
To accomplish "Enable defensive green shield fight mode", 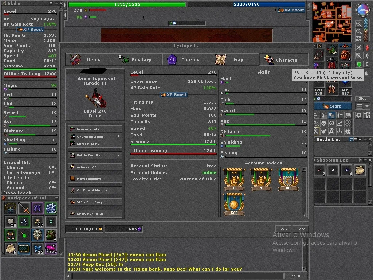I will (x=359, y=64).
